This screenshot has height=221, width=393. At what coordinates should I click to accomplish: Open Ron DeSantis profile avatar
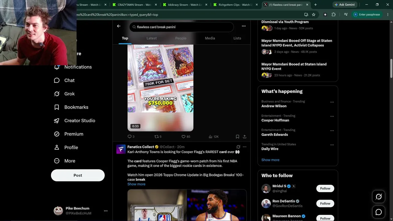coord(266,204)
